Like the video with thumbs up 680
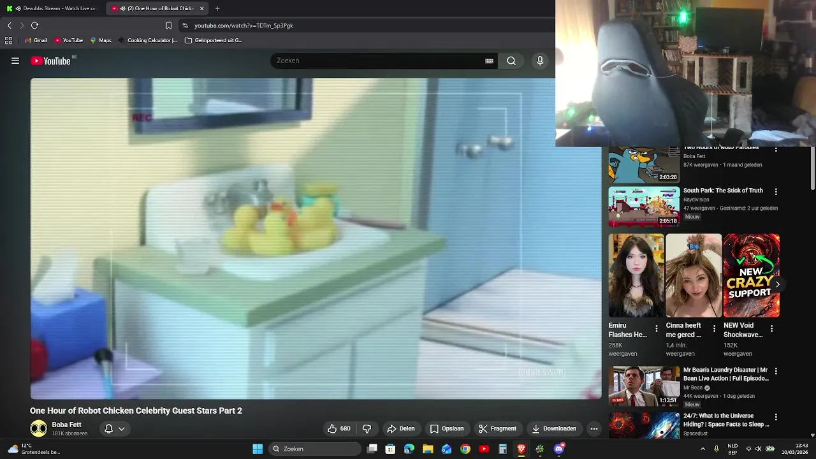Screen dimensions: 816x459 click(x=339, y=428)
